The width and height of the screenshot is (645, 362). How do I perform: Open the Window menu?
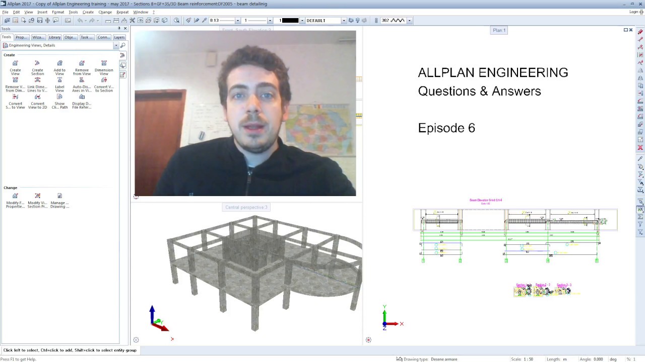coord(141,12)
